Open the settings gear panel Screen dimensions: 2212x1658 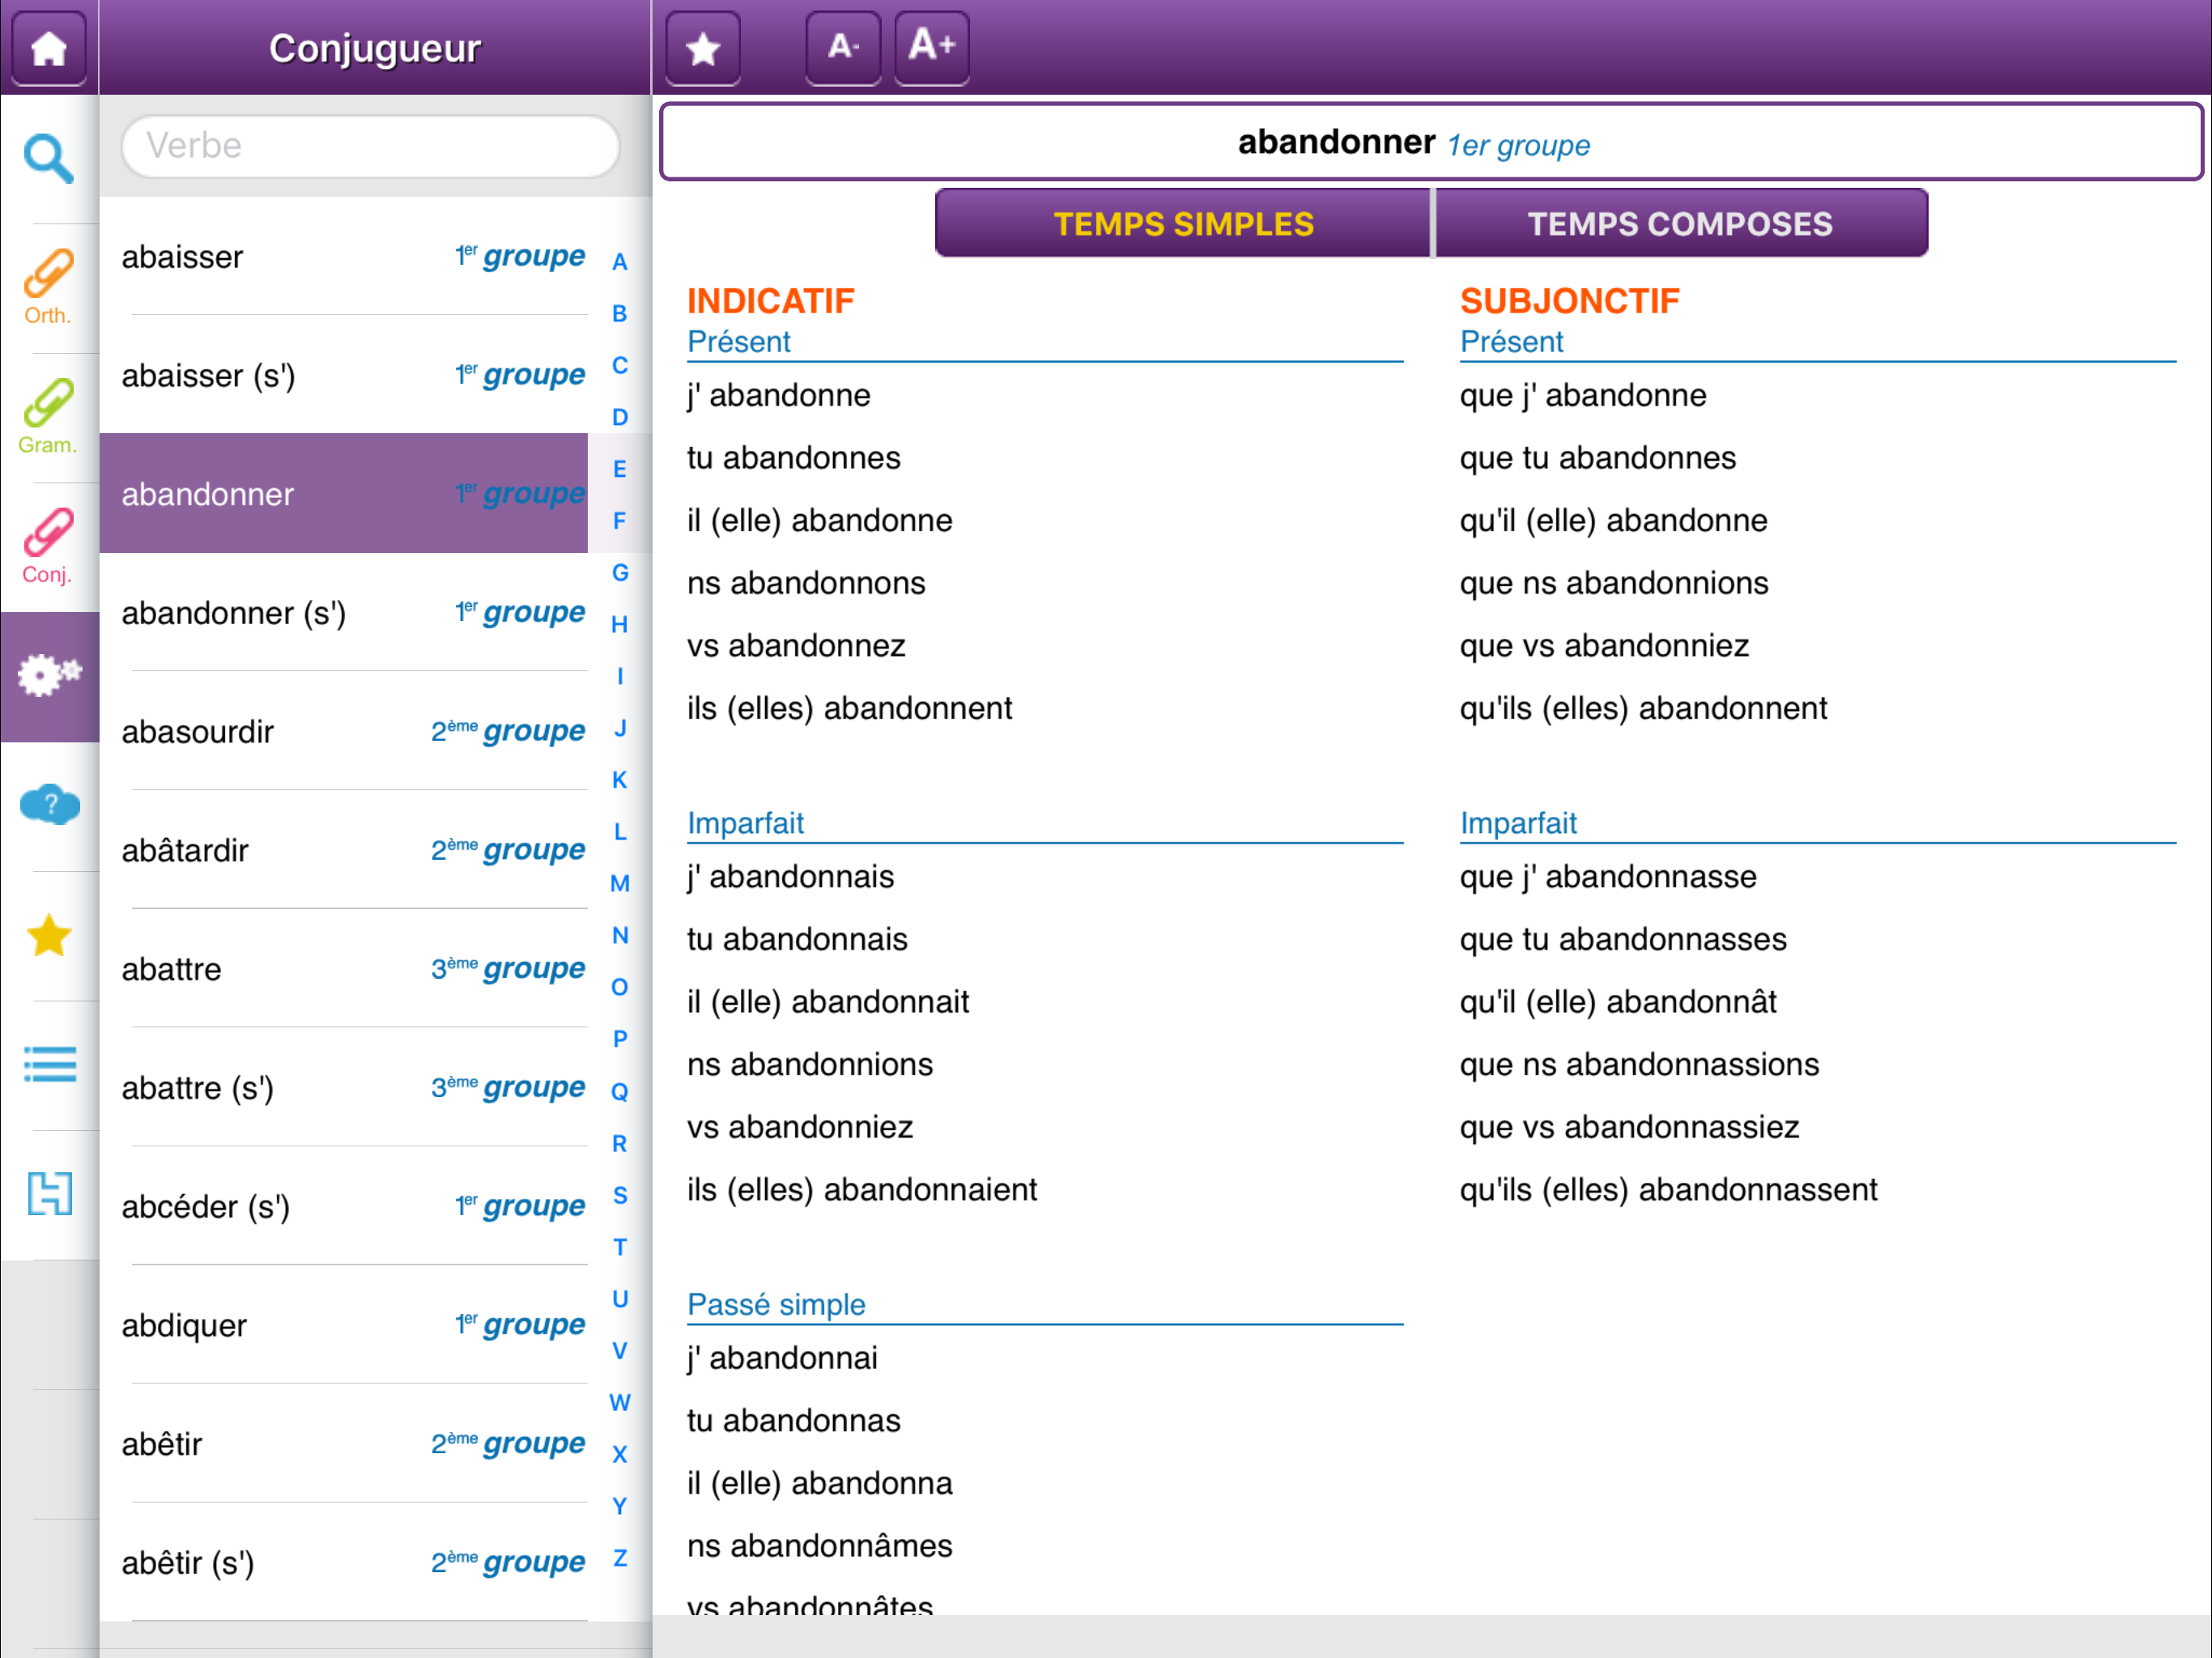tap(47, 676)
